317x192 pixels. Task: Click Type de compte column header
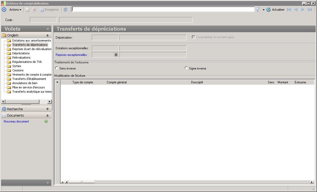pos(83,82)
